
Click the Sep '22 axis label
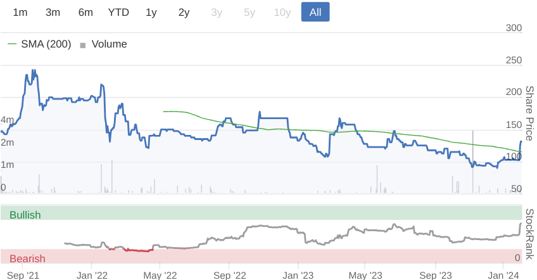click(229, 275)
